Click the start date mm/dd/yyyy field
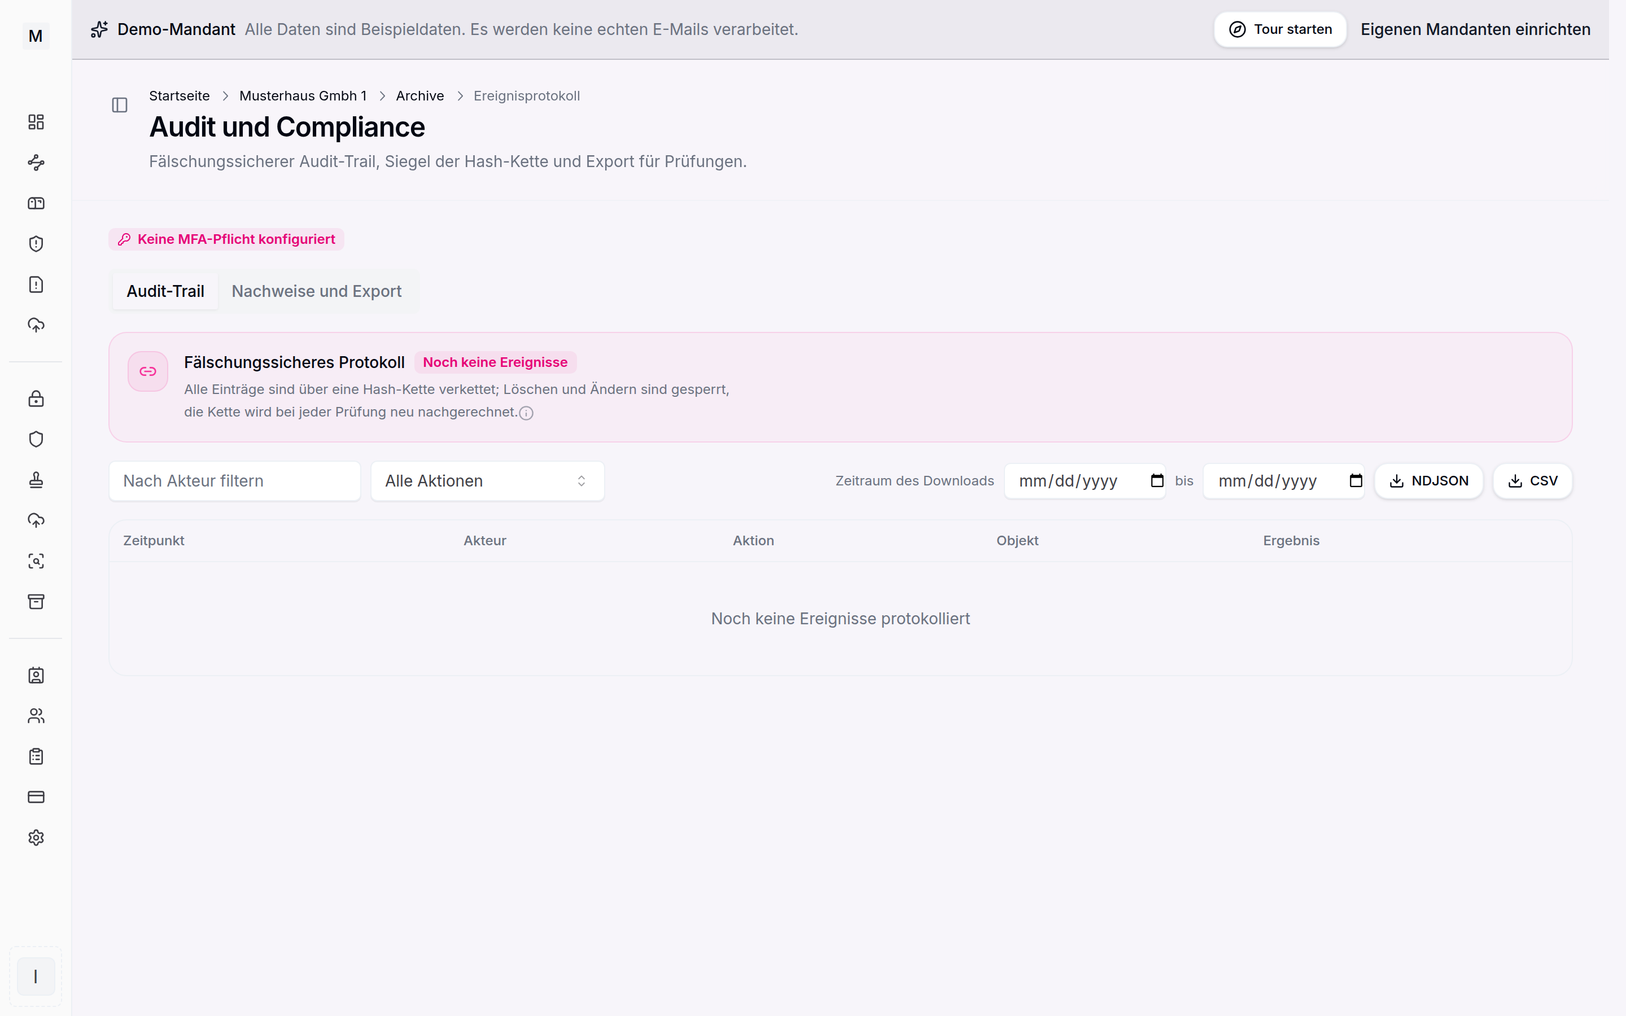The image size is (1626, 1016). [x=1085, y=481]
